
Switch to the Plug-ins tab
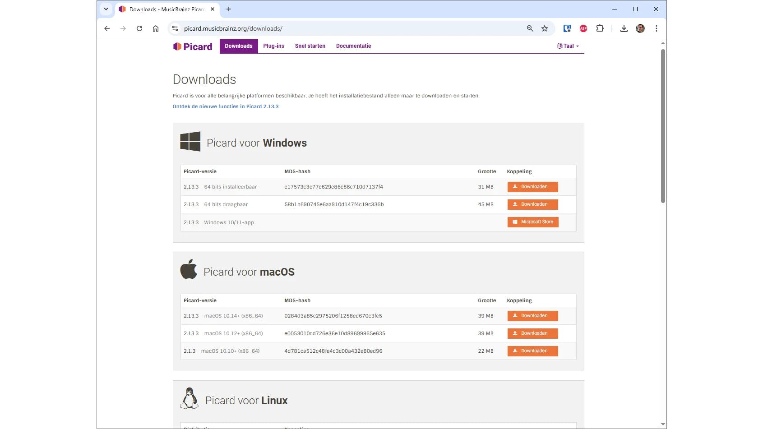click(x=273, y=46)
